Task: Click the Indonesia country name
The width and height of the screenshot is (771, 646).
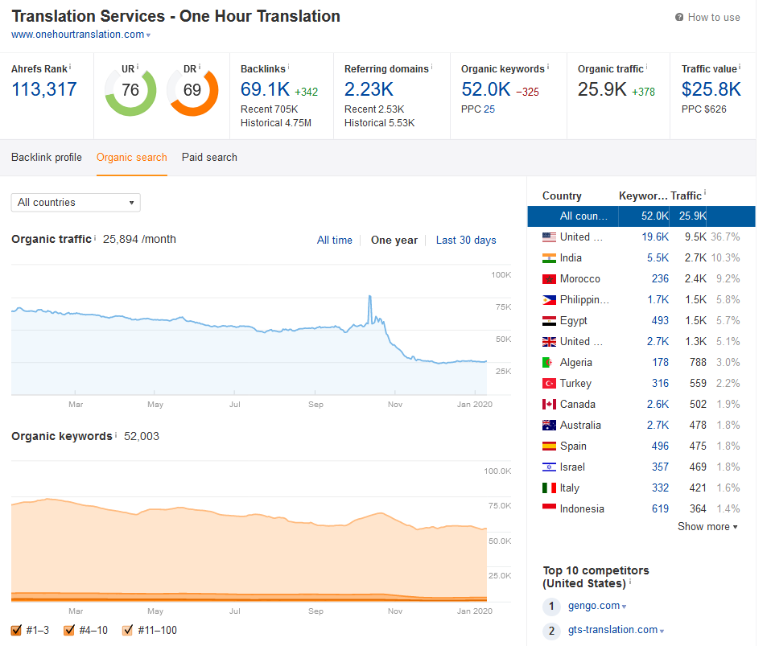Action: pos(582,508)
